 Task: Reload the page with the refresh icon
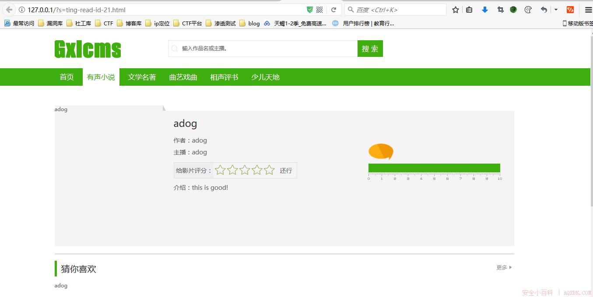click(x=333, y=10)
